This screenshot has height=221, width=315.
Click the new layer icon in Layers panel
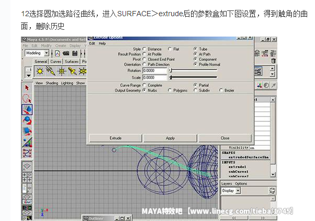(272, 191)
